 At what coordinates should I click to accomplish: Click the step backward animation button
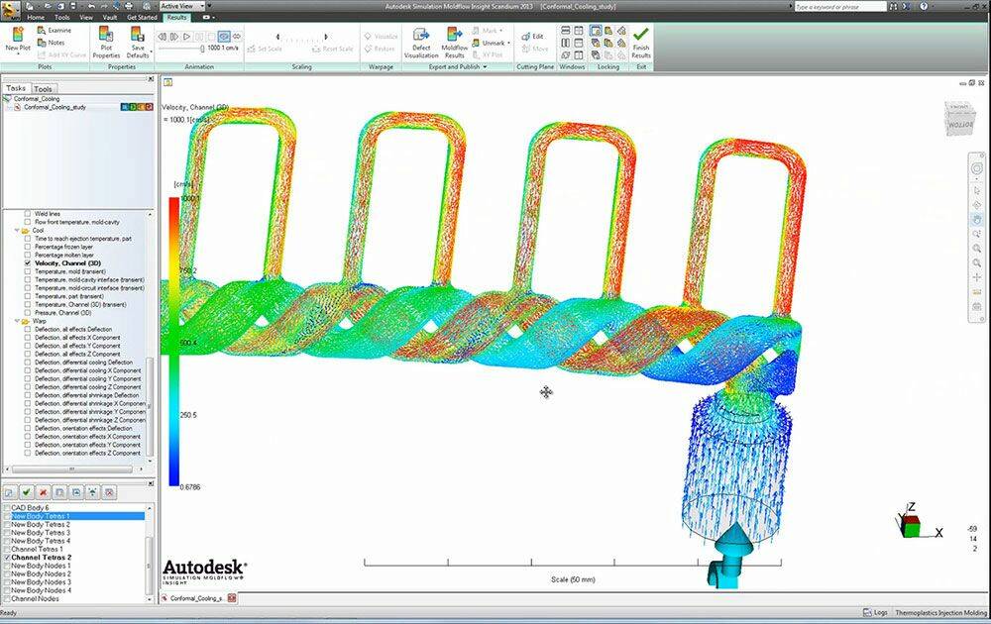(162, 37)
